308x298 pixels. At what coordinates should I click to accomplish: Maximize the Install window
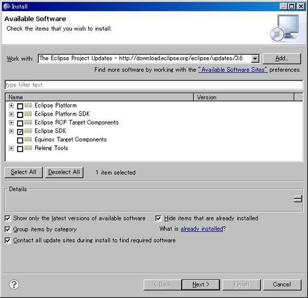(292, 6)
